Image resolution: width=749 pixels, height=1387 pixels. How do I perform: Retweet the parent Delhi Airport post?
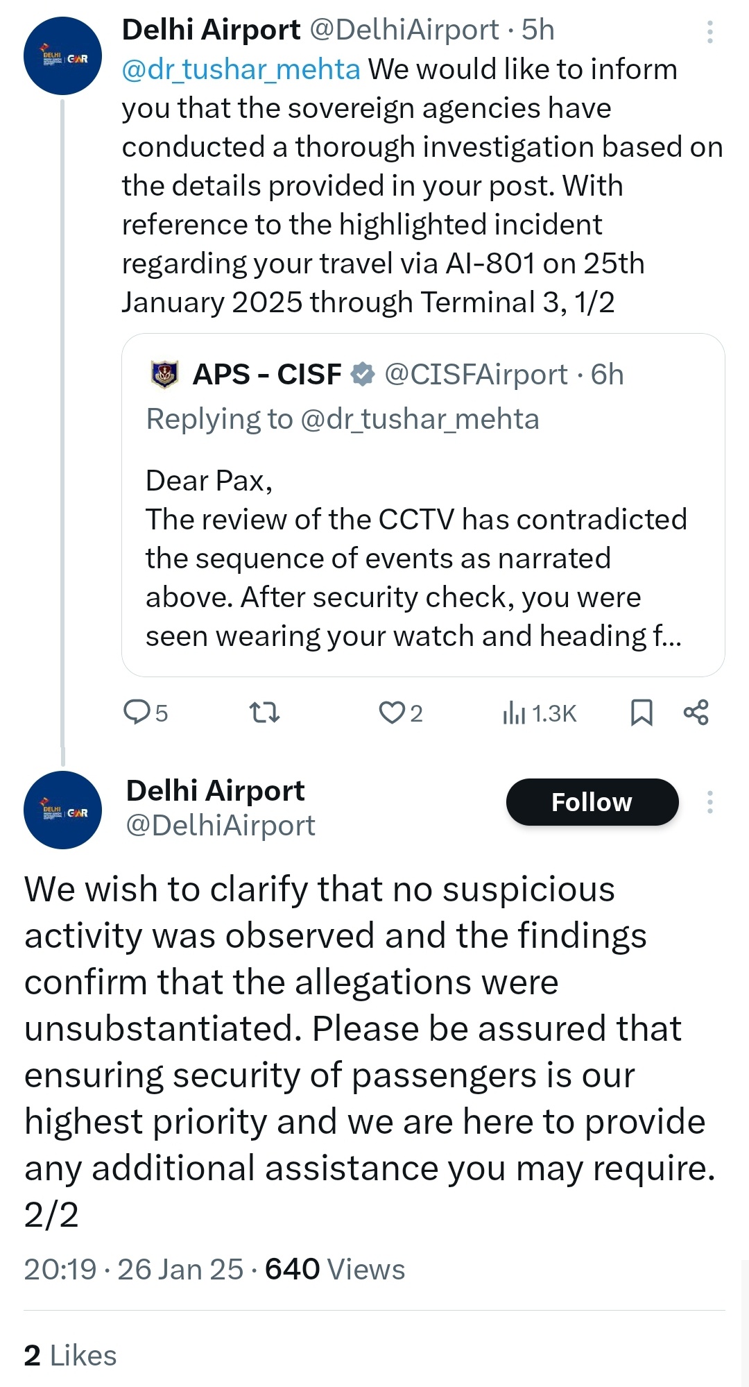(264, 713)
